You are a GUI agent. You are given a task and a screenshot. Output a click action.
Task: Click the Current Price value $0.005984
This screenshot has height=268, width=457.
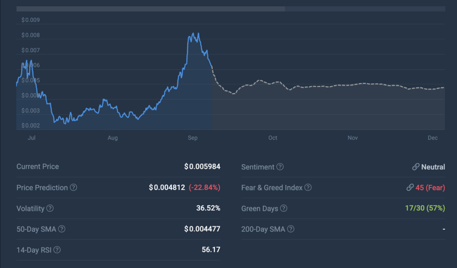pos(202,167)
